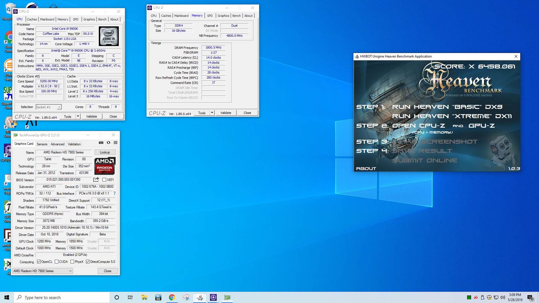Open Bench tab in CPU-Z Memory window

(236, 16)
